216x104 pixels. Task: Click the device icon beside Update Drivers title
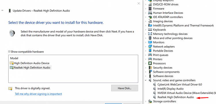(10, 11)
